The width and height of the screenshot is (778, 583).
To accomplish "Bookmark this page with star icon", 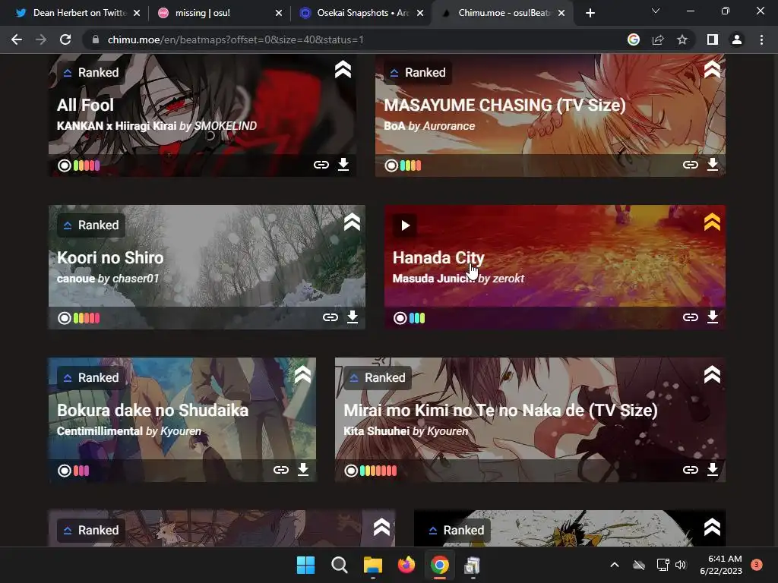I will tap(682, 39).
